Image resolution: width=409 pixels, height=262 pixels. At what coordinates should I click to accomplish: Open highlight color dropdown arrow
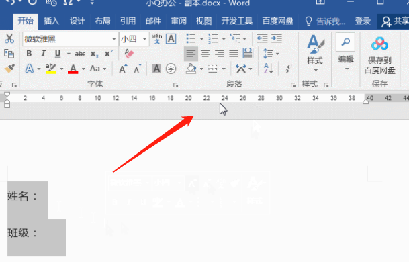tap(62, 69)
